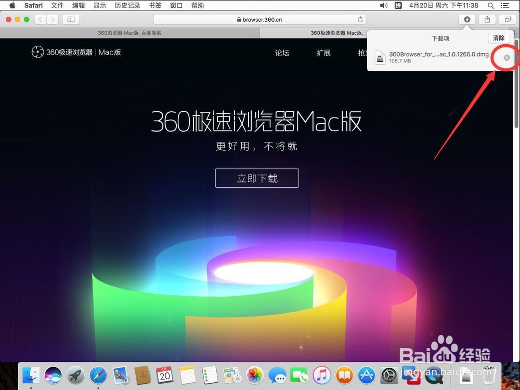Open Trash in the Dock

coord(488,375)
